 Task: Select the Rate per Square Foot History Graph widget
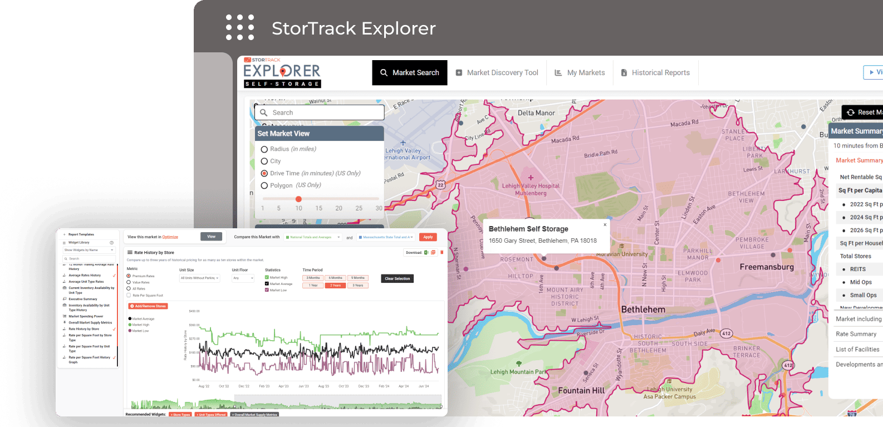pyautogui.click(x=89, y=360)
